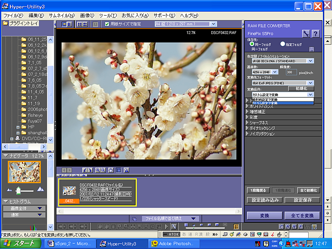This screenshot has width=332, height=249.
Task: Expand the 増感補正 section
Action: pos(247,112)
